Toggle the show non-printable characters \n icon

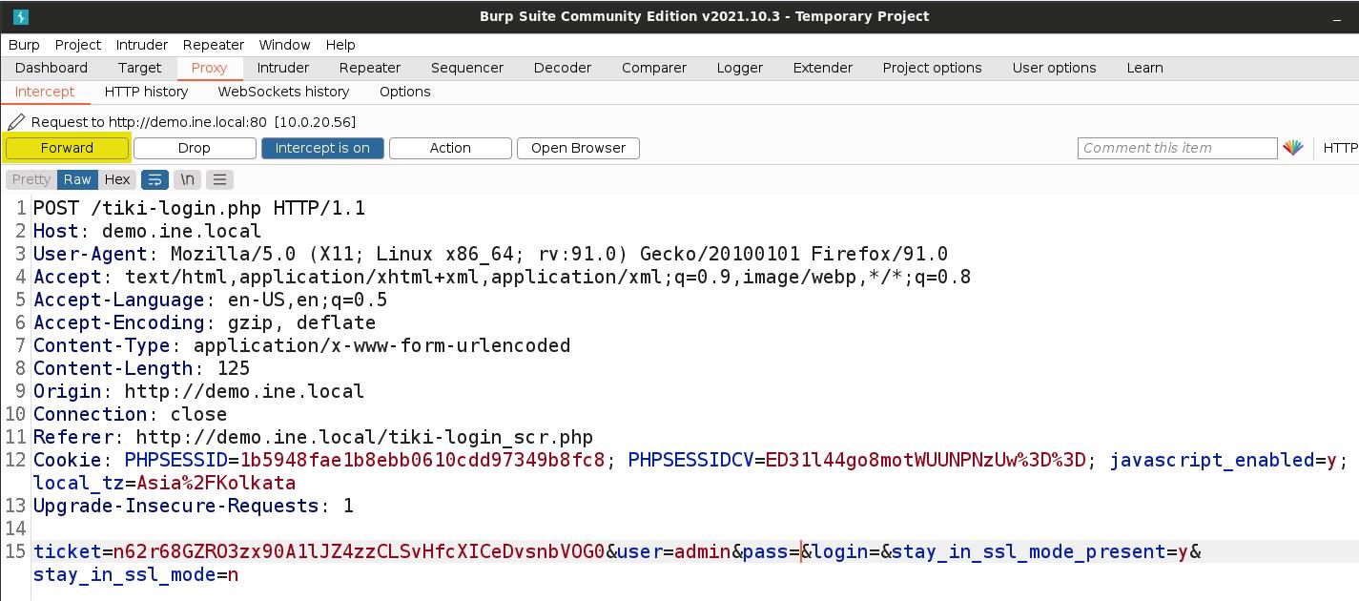[188, 179]
